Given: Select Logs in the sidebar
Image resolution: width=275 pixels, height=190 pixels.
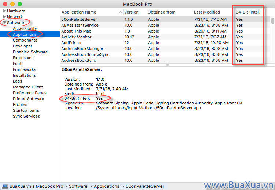Looking at the screenshot, I should click(x=17, y=81).
